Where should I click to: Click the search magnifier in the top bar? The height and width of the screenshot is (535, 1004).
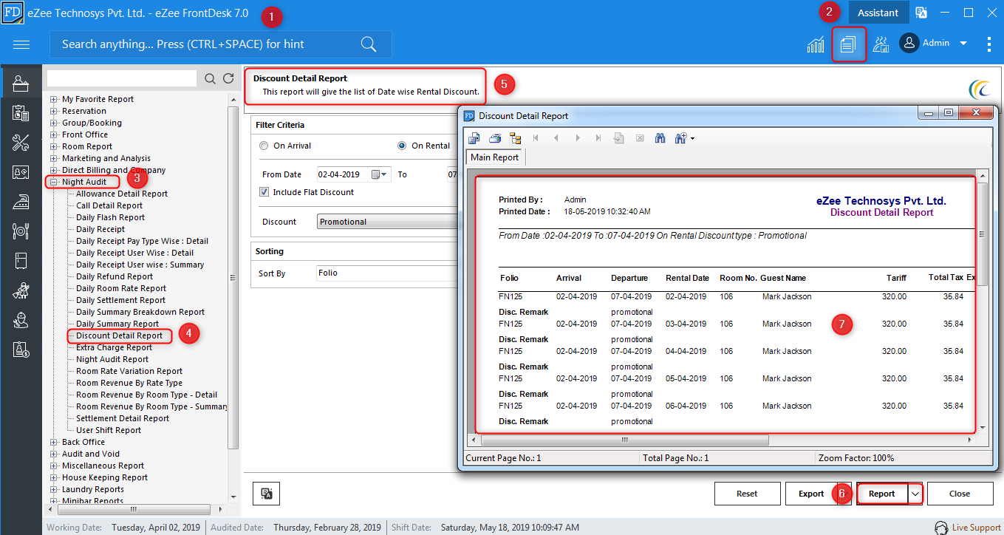click(x=369, y=44)
